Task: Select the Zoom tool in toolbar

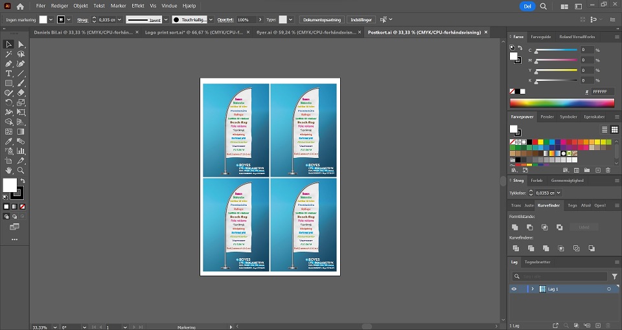Action: (21, 170)
